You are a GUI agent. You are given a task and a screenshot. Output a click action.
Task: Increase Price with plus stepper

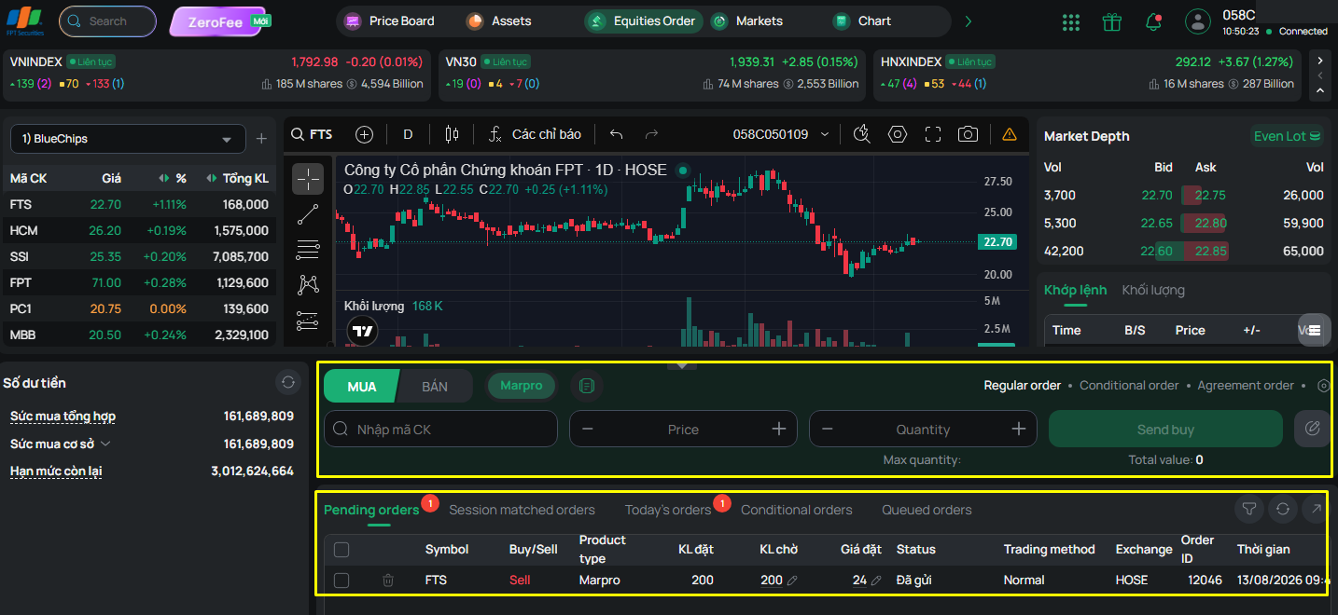pos(779,429)
